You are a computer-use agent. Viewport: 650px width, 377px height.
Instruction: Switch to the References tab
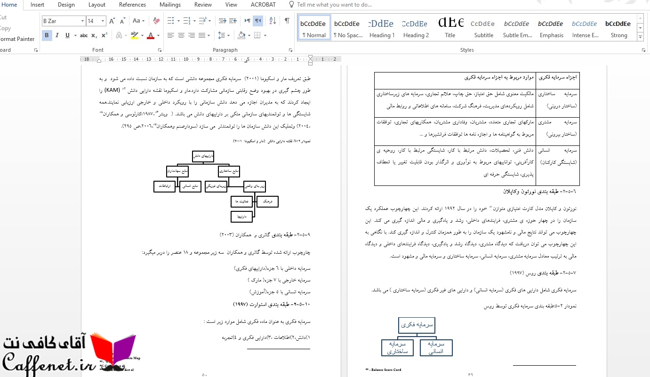coord(132,5)
